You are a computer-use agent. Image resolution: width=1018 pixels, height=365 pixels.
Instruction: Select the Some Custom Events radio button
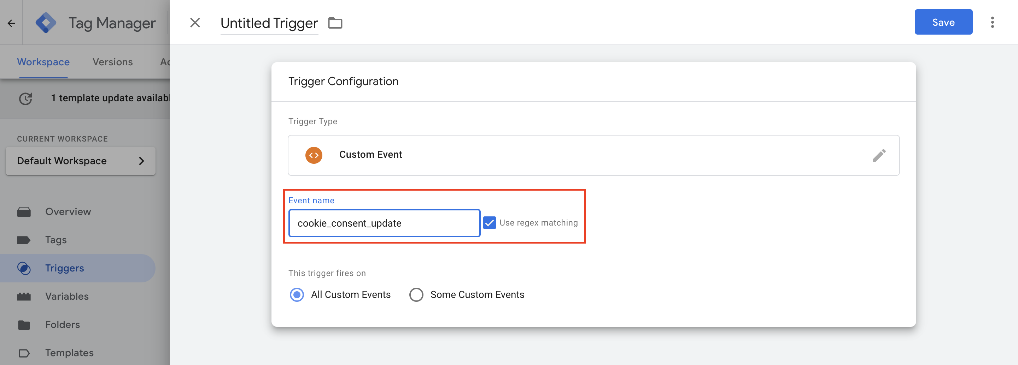pyautogui.click(x=416, y=294)
